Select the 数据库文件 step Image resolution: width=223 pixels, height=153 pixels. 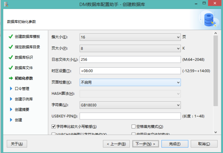(x=24, y=68)
